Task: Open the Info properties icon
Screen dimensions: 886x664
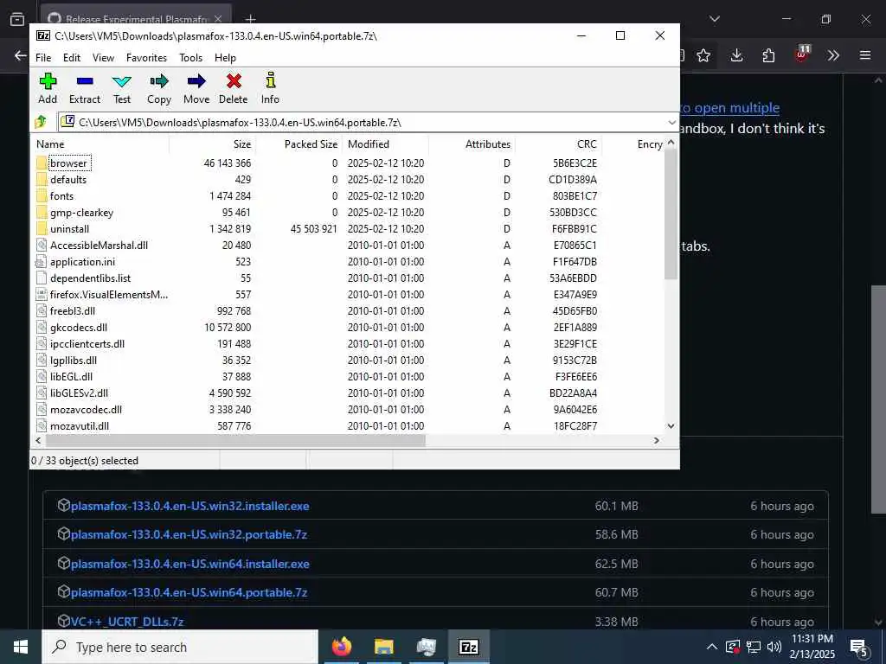Action: click(x=271, y=80)
